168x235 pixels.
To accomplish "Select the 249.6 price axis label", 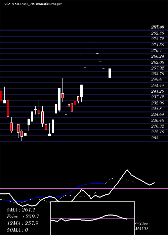I will [157, 80].
